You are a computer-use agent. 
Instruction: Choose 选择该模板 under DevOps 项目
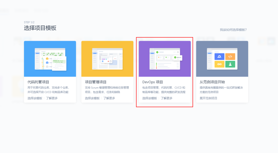[x=150, y=98]
